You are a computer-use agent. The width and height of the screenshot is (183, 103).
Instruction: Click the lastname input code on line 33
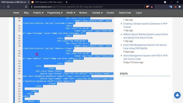tap(68, 32)
